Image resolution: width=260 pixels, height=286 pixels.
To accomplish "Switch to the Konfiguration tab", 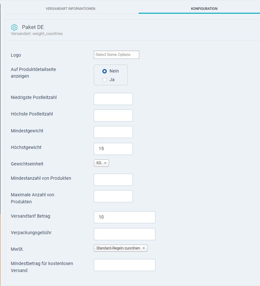I will tap(204, 9).
